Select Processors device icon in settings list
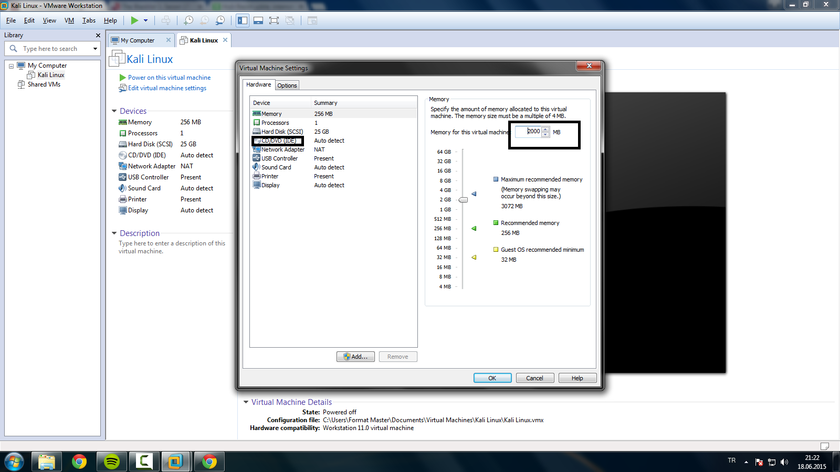The width and height of the screenshot is (840, 472). pyautogui.click(x=257, y=123)
